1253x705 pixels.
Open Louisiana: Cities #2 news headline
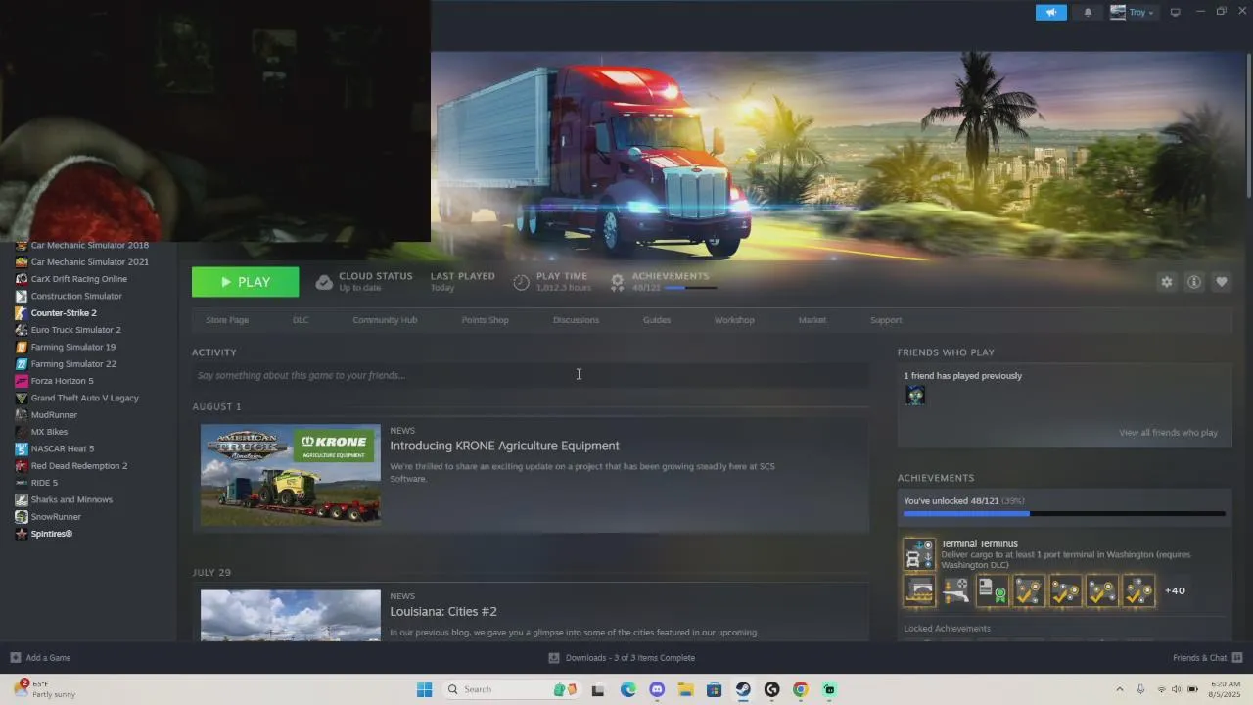(x=443, y=611)
